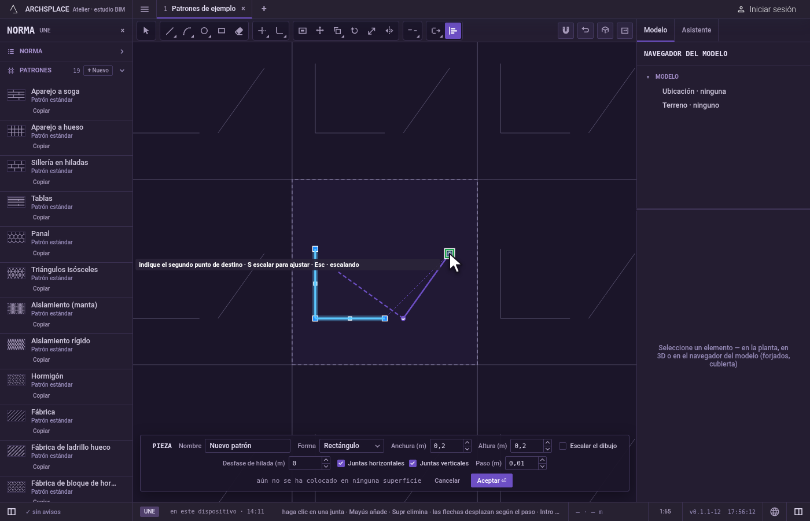
Task: Click the mirror flip tool
Action: tap(389, 31)
